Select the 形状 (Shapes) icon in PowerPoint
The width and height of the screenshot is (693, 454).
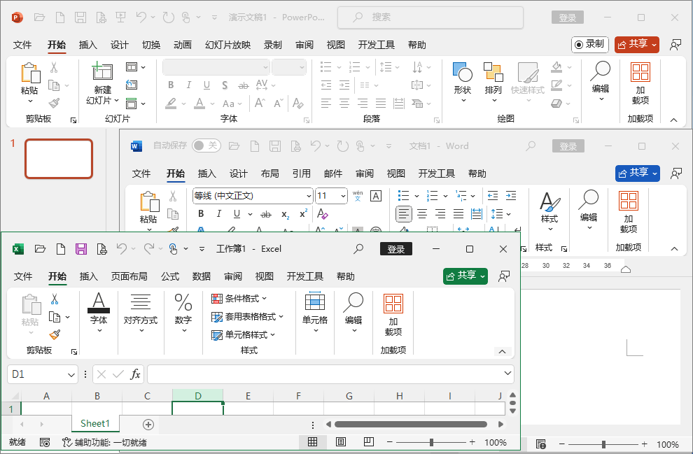point(463,83)
